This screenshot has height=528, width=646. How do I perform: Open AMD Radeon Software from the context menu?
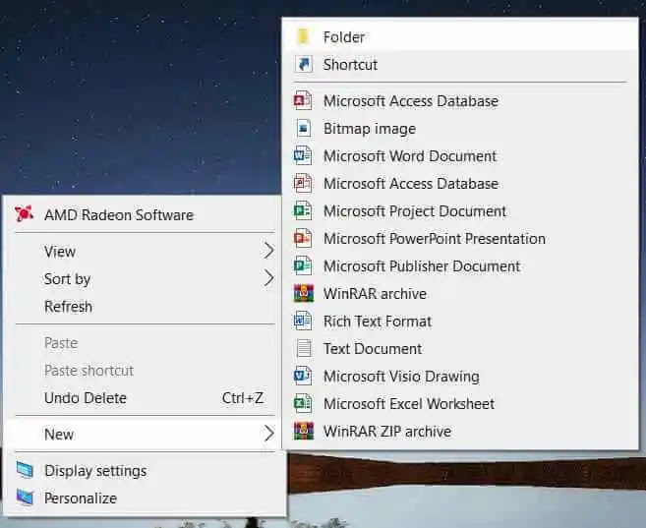tap(144, 214)
